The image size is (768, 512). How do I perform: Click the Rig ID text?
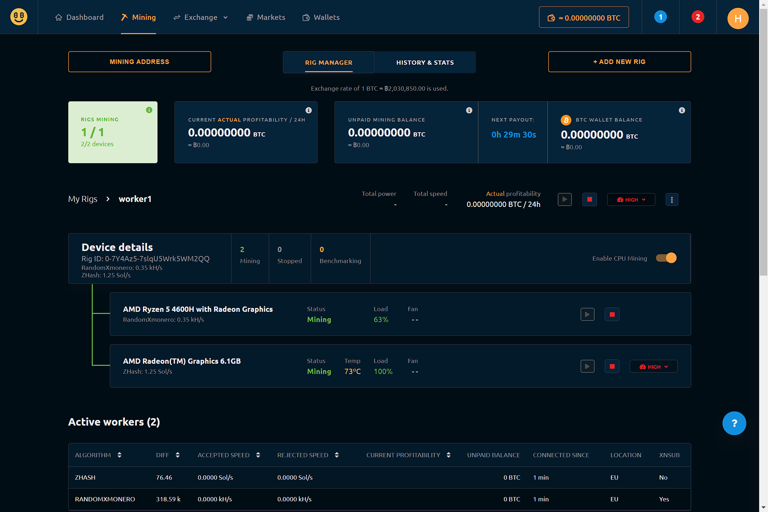tap(145, 258)
